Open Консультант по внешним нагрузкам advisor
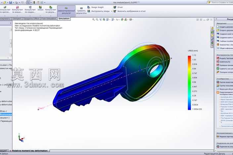 click(x=18, y=10)
